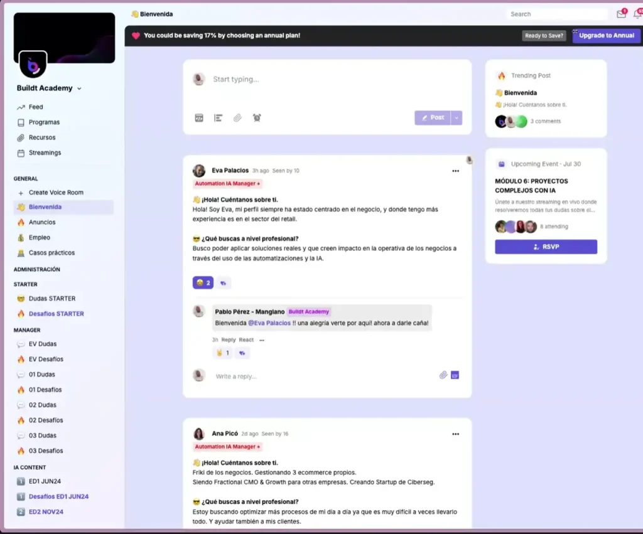Toggle the rock-hand reaction on Pablo's comment

point(223,353)
